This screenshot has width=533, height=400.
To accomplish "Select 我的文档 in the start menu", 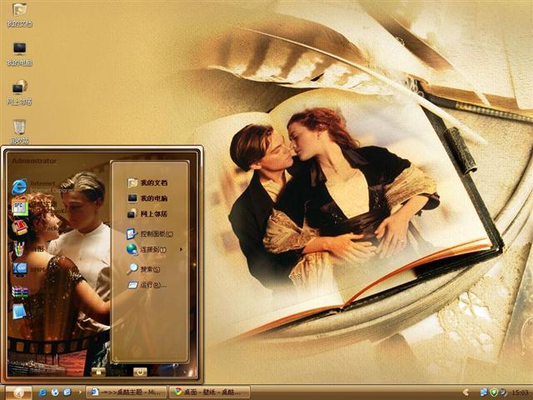I will pos(147,183).
